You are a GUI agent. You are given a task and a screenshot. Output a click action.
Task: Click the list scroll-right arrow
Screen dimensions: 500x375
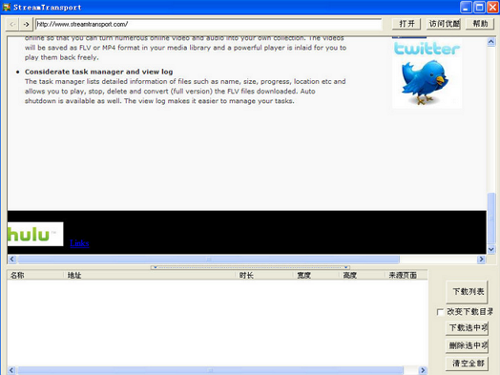423,370
